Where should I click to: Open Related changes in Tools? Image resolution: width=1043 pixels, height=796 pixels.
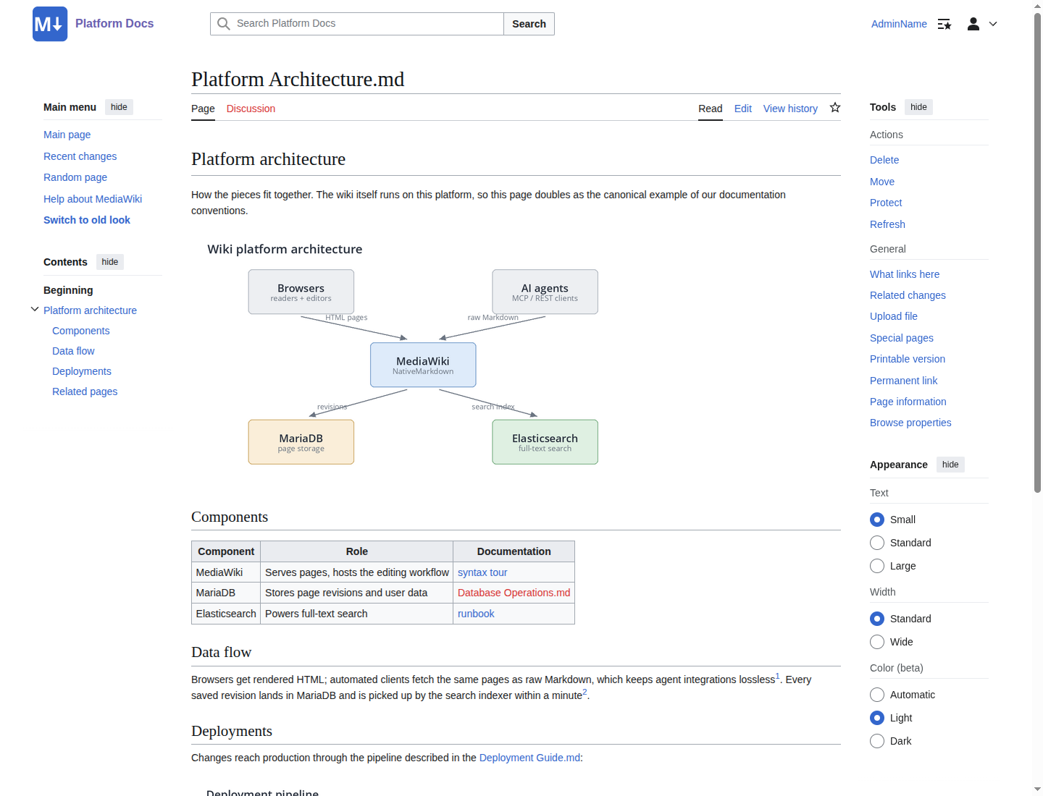[908, 295]
